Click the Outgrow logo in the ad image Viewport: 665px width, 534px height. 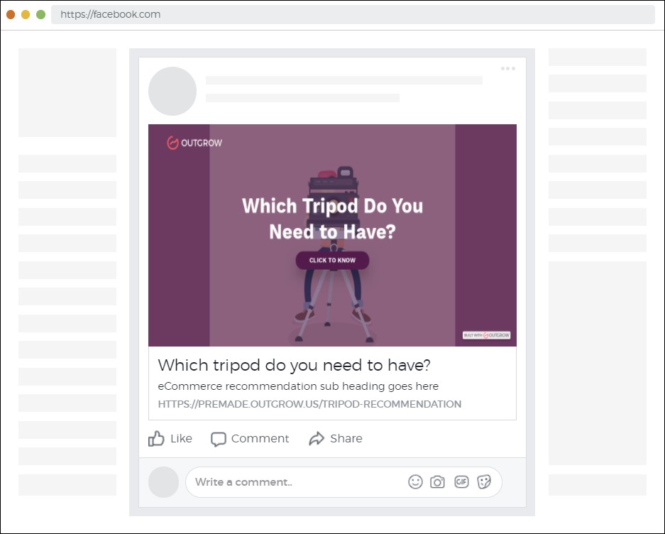click(x=194, y=143)
